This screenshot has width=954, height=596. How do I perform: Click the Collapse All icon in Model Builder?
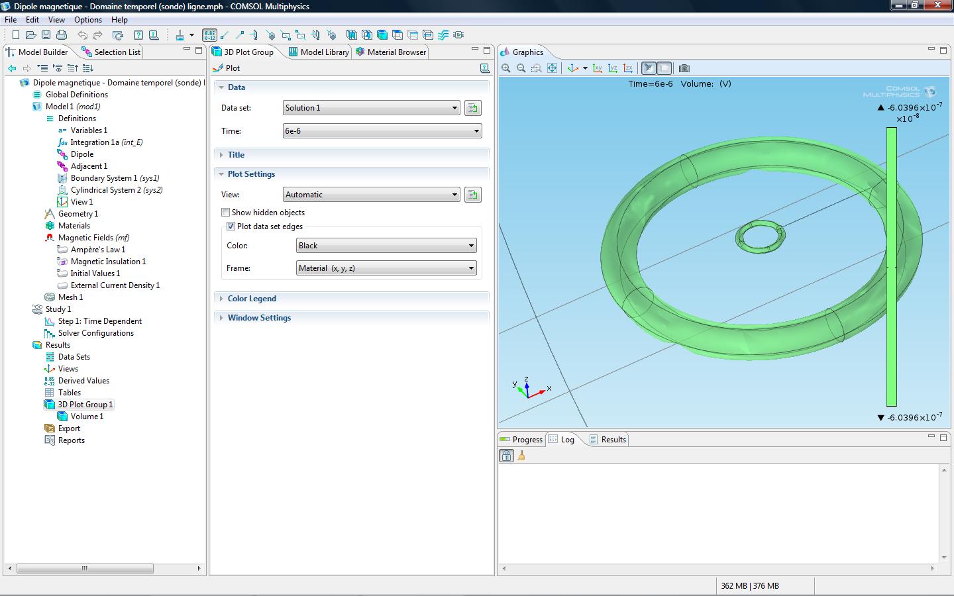coord(42,68)
